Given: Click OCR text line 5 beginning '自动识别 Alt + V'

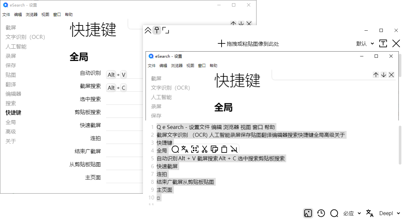Looking at the screenshot, I should coord(221,158).
